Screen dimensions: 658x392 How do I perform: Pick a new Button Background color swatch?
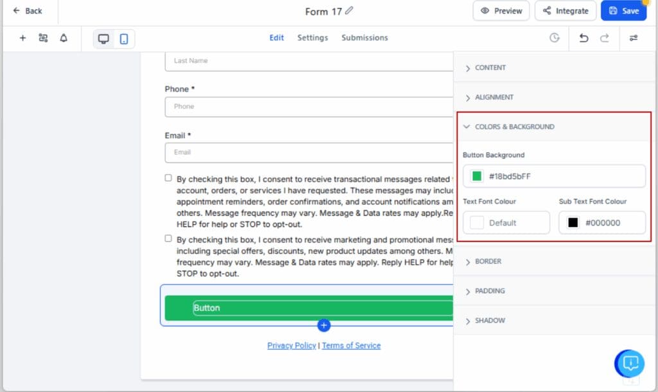476,175
